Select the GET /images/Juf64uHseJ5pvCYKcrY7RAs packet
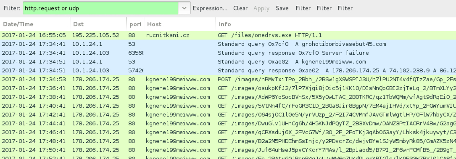The width and height of the screenshot is (456, 159). 228,150
